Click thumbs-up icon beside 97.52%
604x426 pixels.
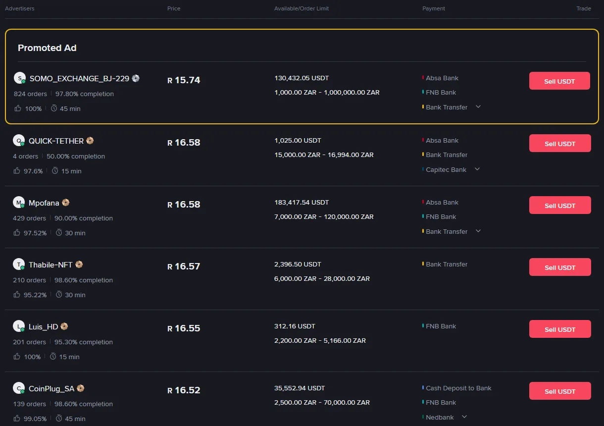(x=17, y=232)
